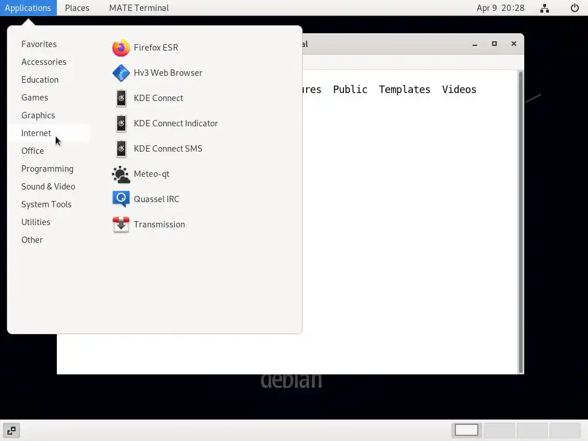588x441 pixels.
Task: Open the Accessories category
Action: click(x=44, y=62)
